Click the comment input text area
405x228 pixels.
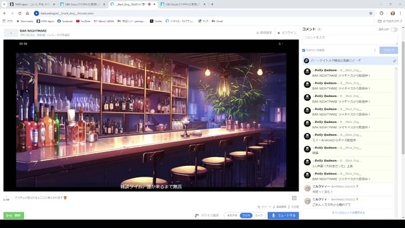(350, 39)
